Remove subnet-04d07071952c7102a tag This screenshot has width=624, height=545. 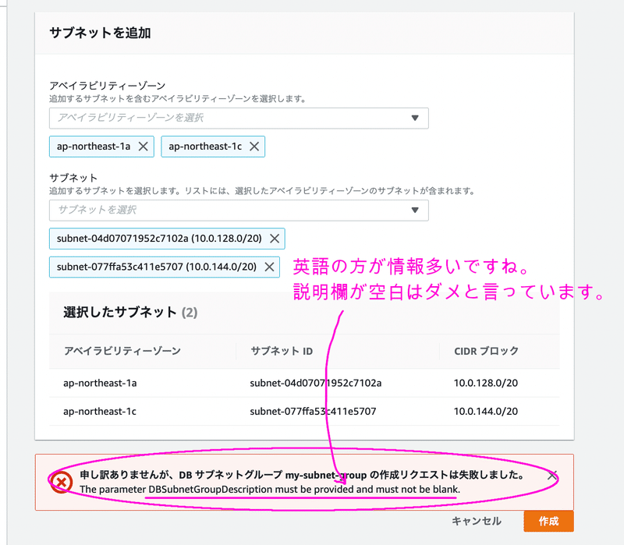pyautogui.click(x=275, y=239)
